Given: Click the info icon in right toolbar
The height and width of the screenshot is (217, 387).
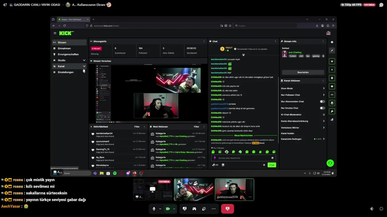Looking at the screenshot, I should (x=332, y=42).
